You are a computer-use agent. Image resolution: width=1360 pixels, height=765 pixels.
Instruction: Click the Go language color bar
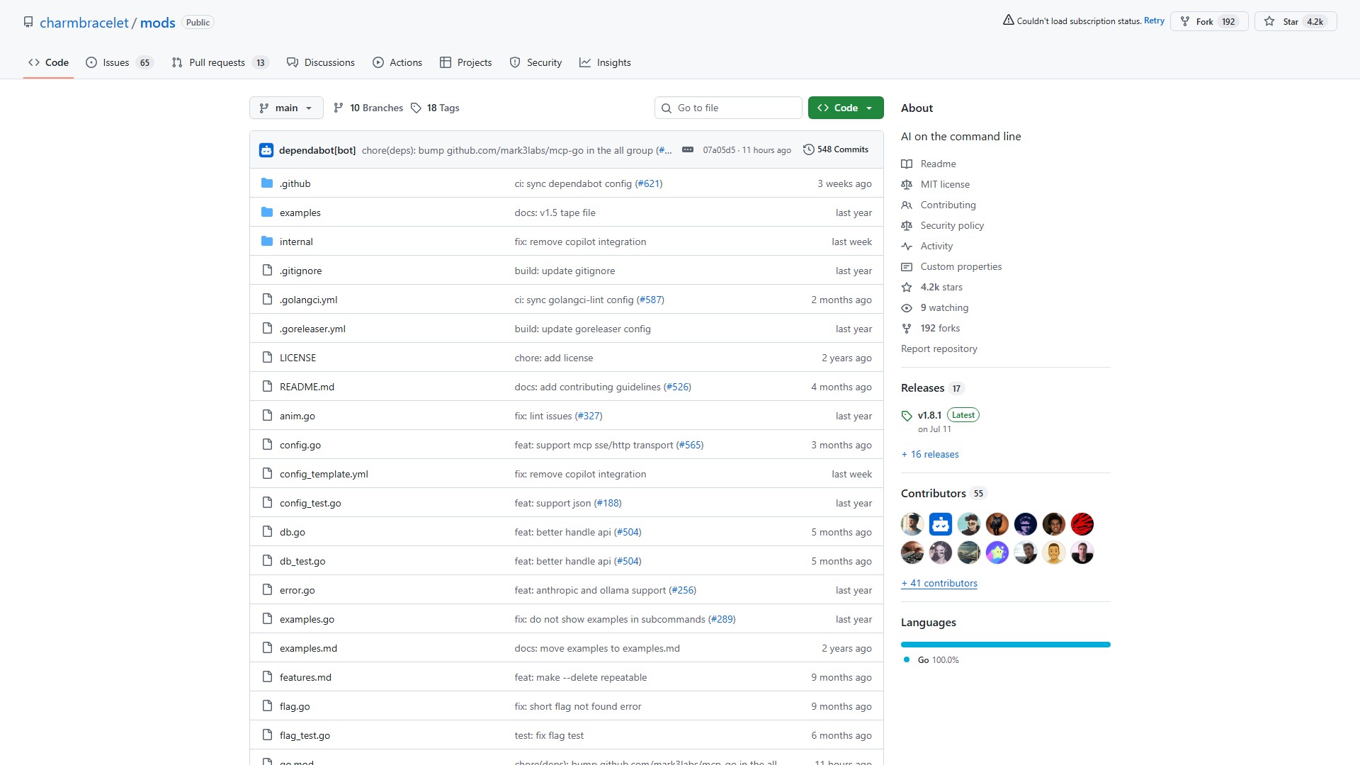1005,645
